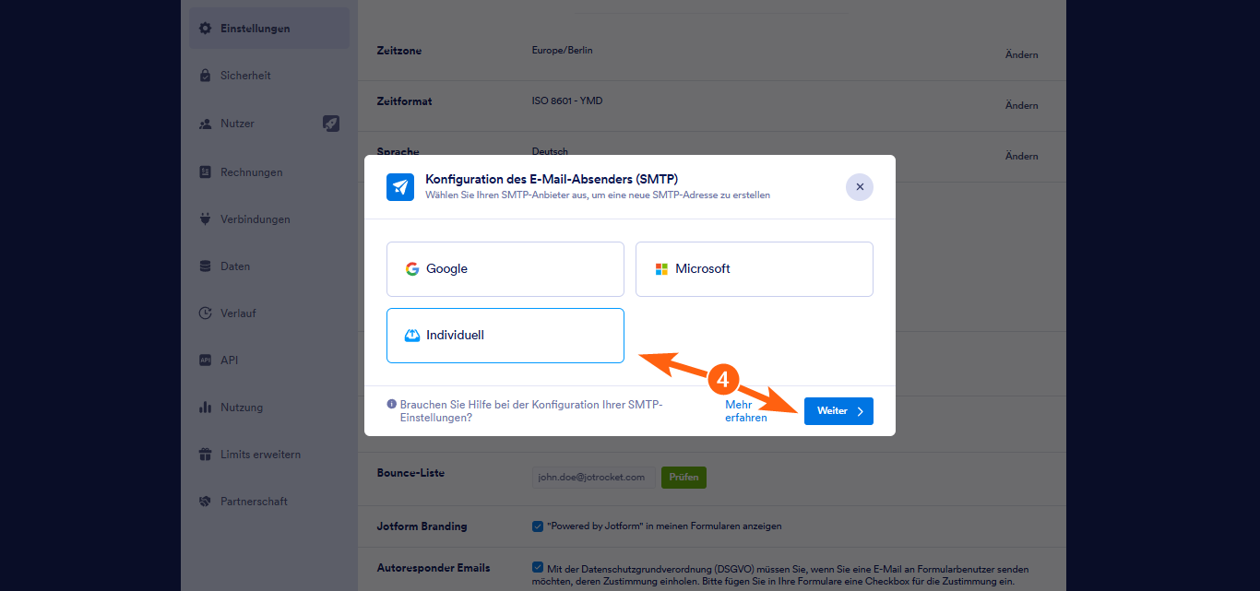Click the Individuell cloud mail icon
1260x591 pixels.
pos(412,336)
